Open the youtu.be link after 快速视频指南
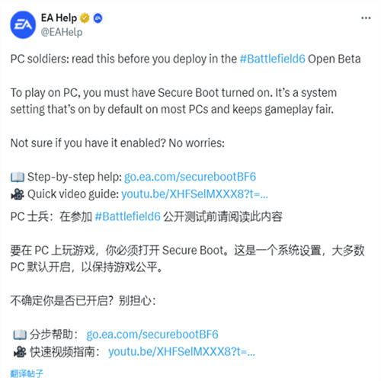This screenshot has width=381, height=381. (x=181, y=352)
